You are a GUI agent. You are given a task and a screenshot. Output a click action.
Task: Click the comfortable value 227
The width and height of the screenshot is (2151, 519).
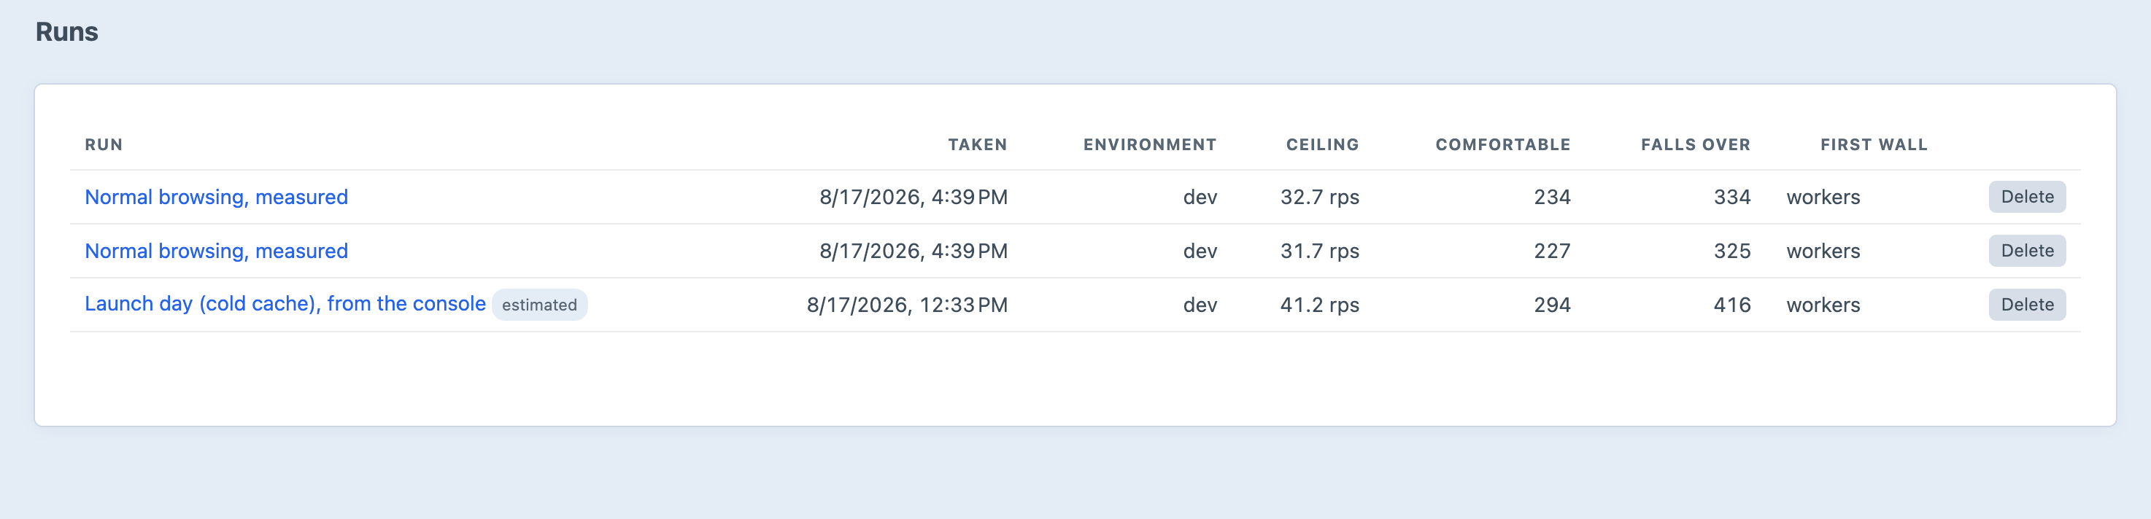point(1552,251)
